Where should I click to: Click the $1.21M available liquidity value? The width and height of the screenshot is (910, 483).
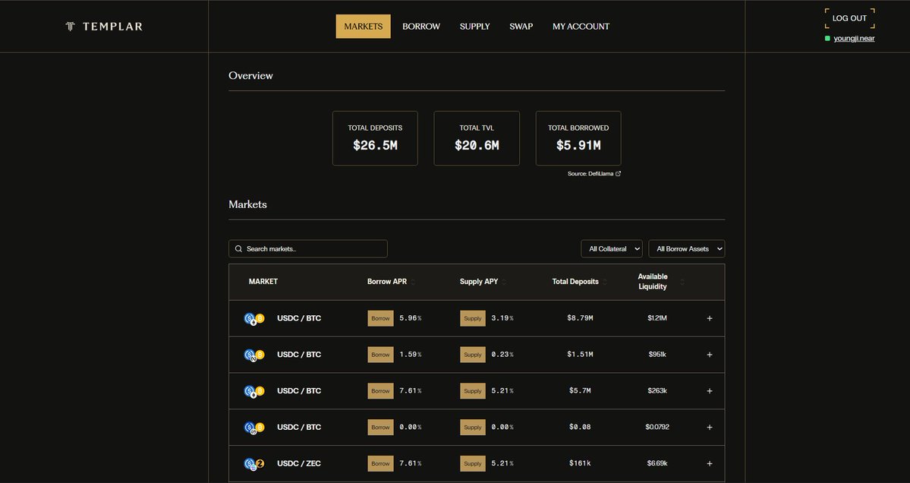657,318
